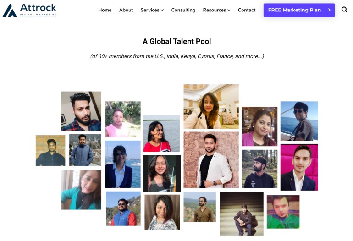The width and height of the screenshot is (353, 241).
Task: Select photo of man in blue vest
Action: click(123, 208)
